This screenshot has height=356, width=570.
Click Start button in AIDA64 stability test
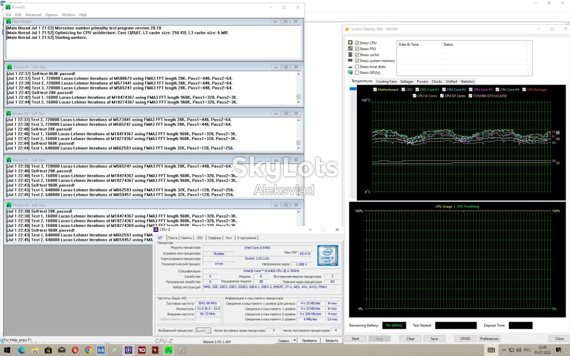[x=355, y=339]
